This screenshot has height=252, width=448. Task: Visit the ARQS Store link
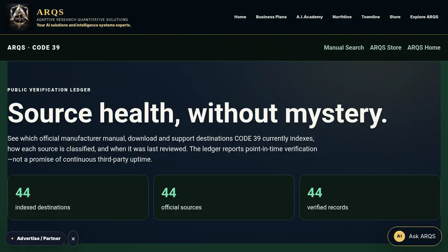click(x=386, y=47)
